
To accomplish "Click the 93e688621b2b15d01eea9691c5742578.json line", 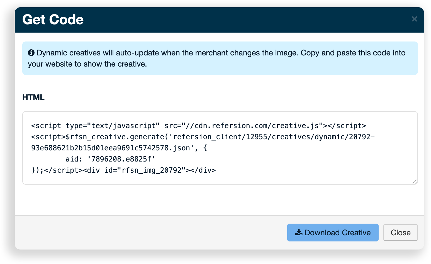I will click(x=119, y=148).
